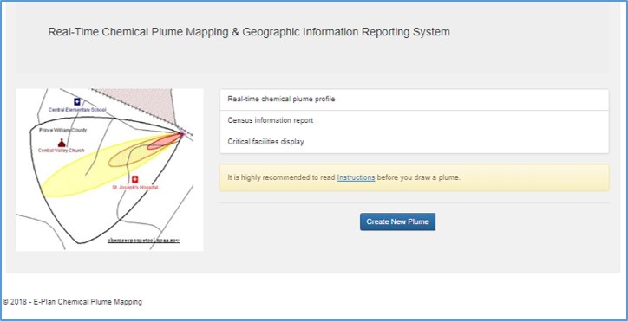Open the Instructions link
Image resolution: width=628 pixels, height=321 pixels.
click(x=356, y=177)
